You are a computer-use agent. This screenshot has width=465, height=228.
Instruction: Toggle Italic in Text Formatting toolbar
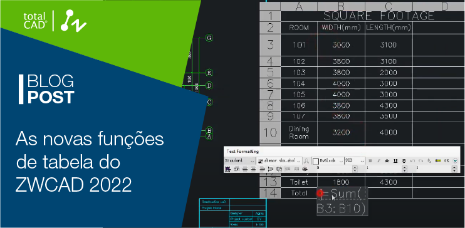(x=379, y=161)
